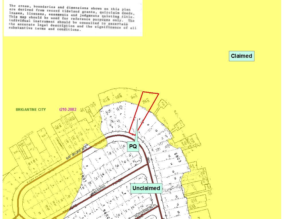Screen dimensions: 284x219
Task: Click lot 24.01 on the map
Action: coord(54,203)
